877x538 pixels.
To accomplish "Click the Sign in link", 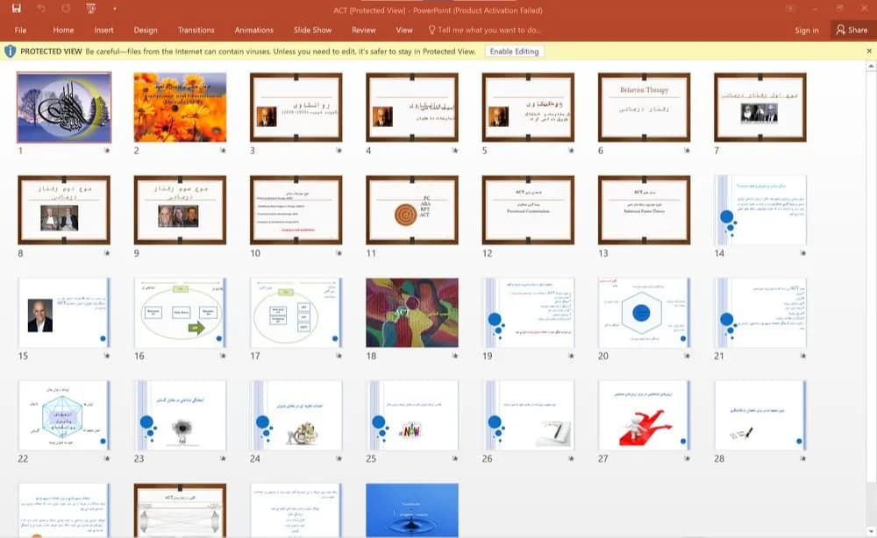I will pyautogui.click(x=807, y=30).
